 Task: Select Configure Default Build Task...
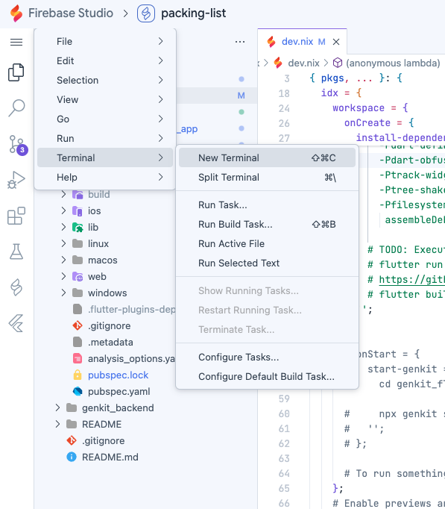pos(267,377)
